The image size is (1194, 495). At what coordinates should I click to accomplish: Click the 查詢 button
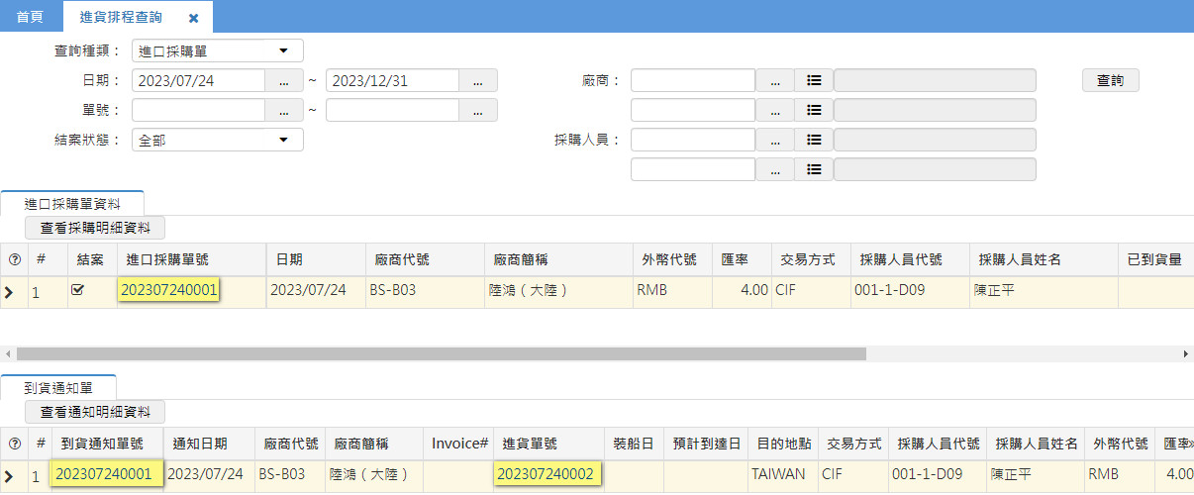click(x=1110, y=81)
